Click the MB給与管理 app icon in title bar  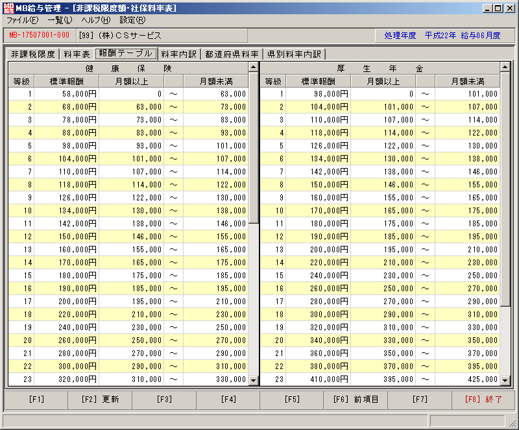coord(8,8)
